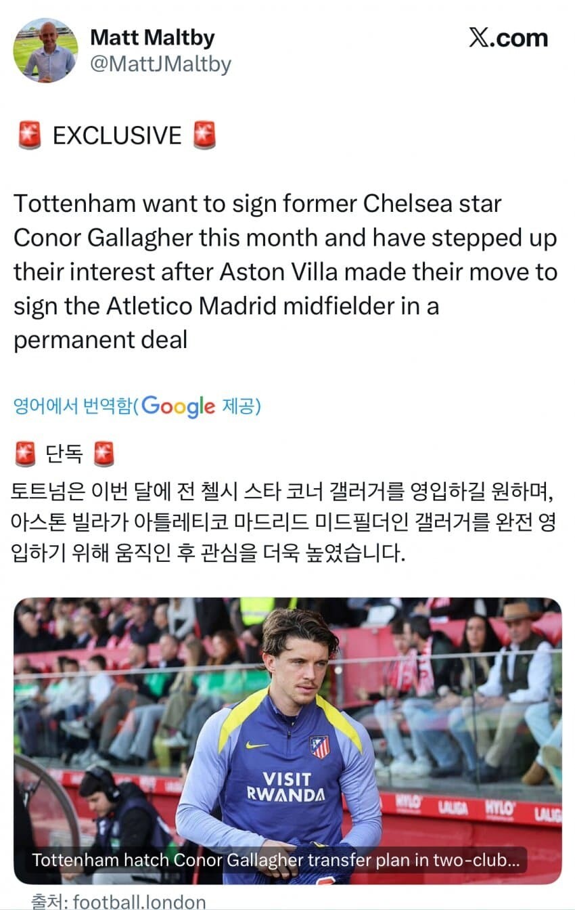This screenshot has width=575, height=910.
Task: Click the 단독 heading text
Action: 64,454
